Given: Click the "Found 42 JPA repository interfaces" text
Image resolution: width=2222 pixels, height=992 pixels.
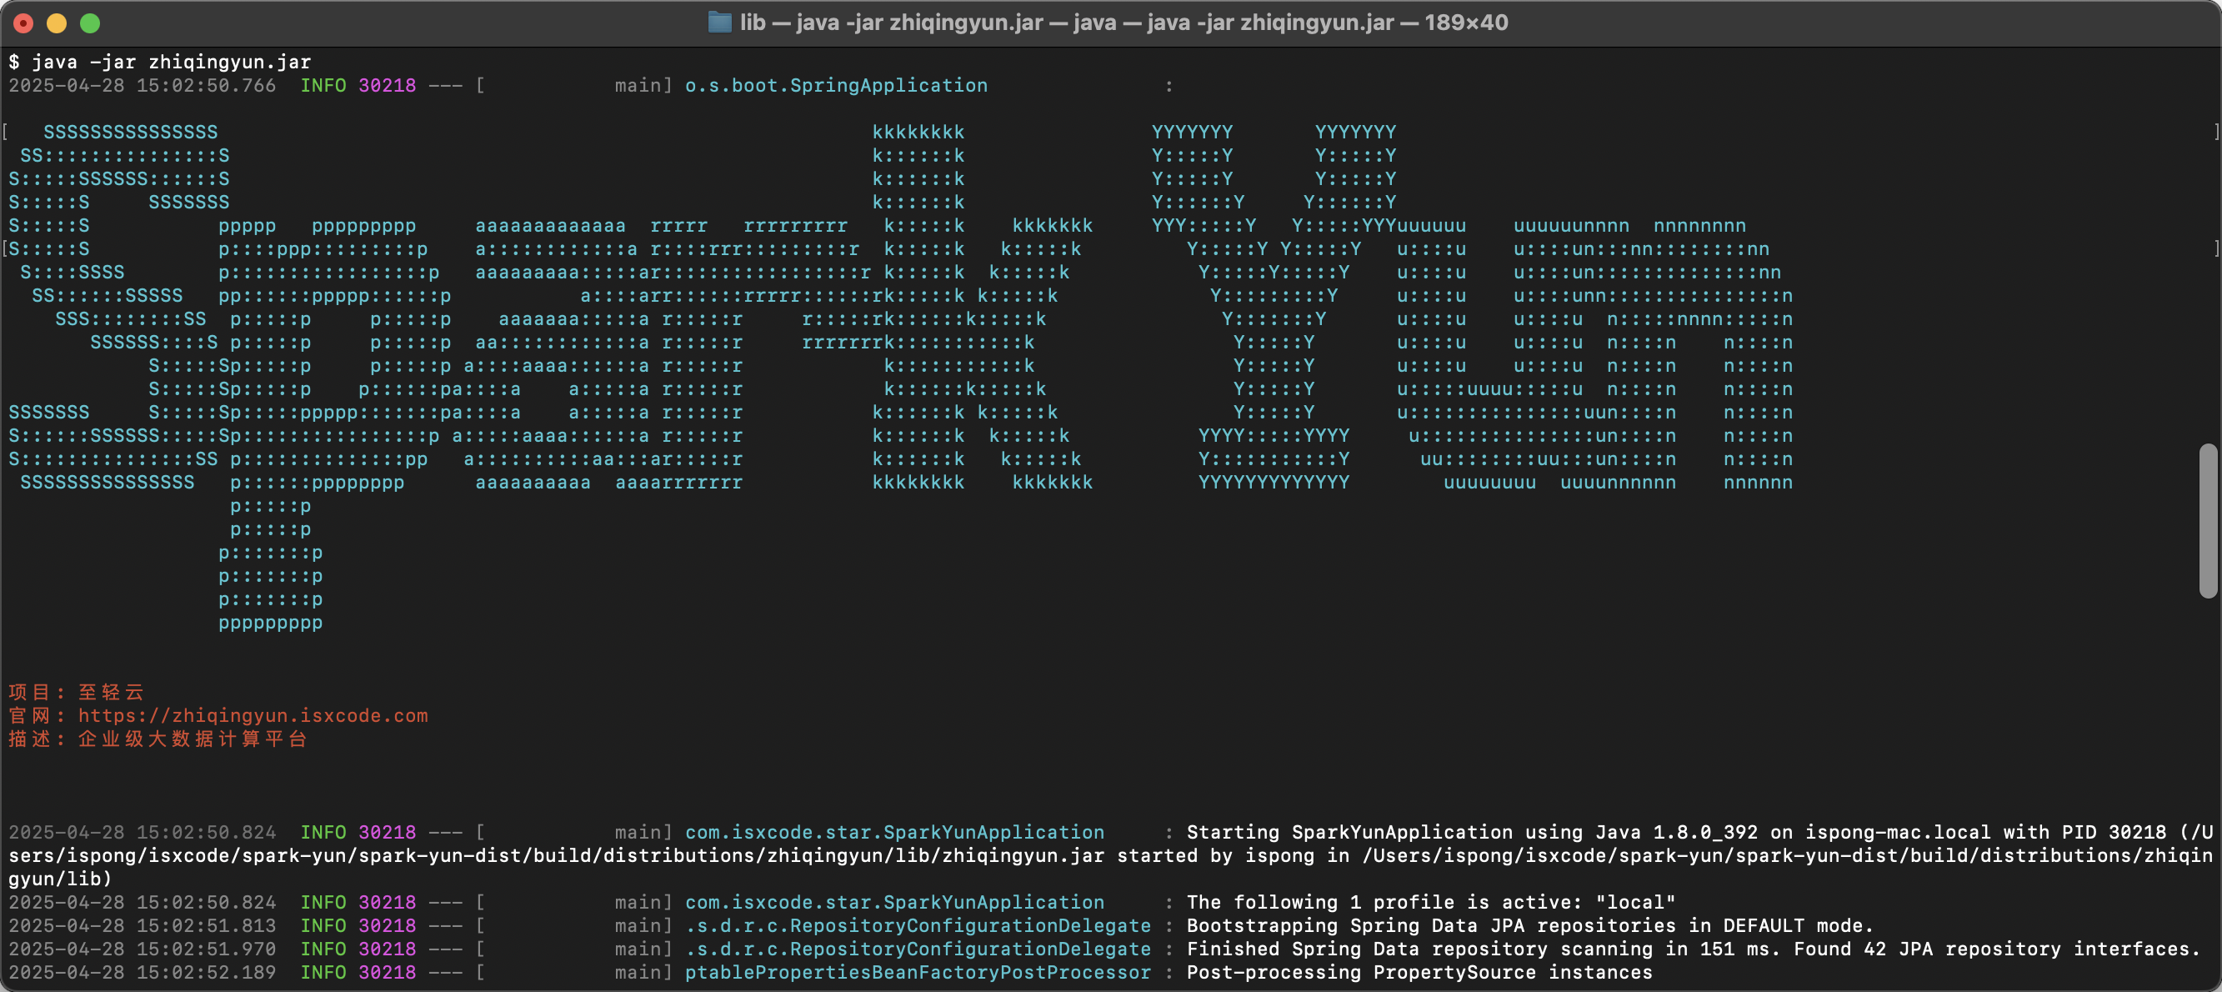Looking at the screenshot, I should (x=1996, y=949).
